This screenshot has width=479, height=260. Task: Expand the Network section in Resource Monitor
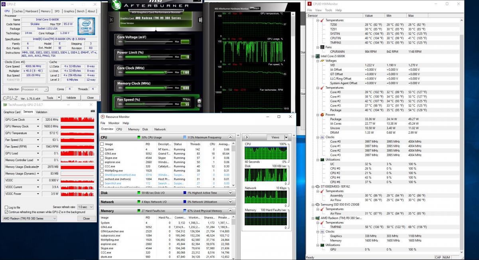230,202
